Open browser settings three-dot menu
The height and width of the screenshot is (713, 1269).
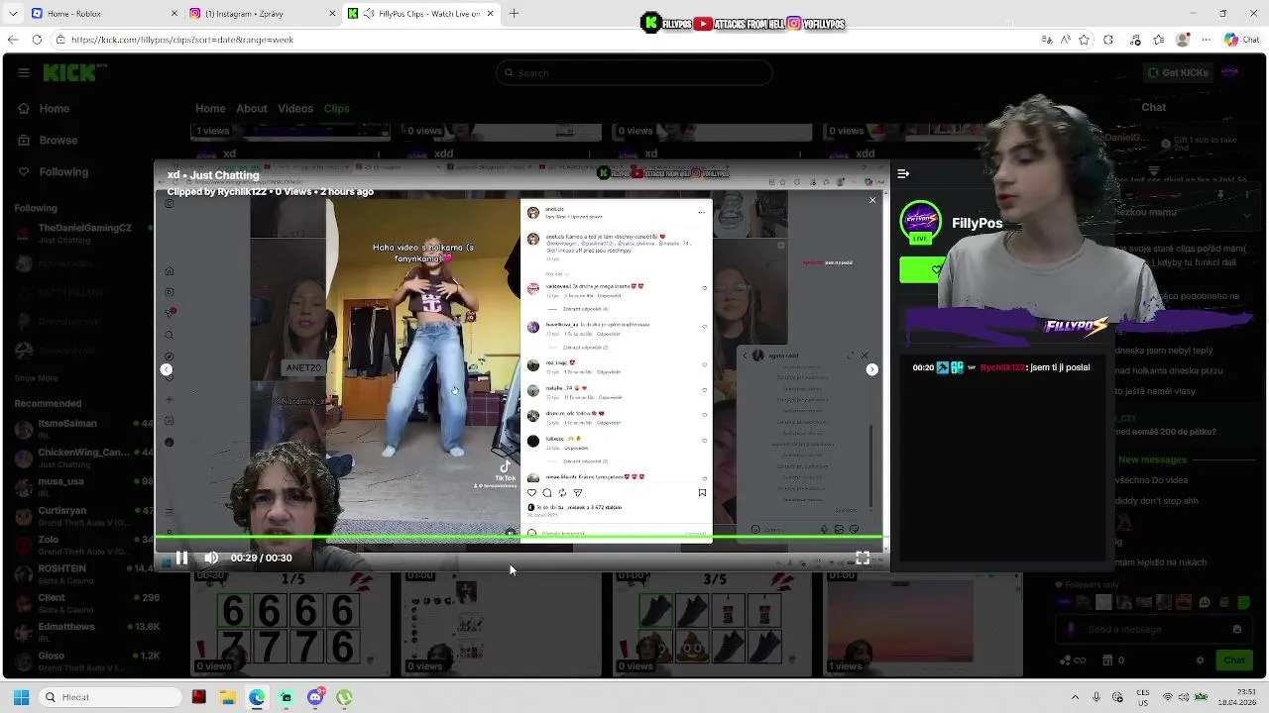pyautogui.click(x=1207, y=40)
